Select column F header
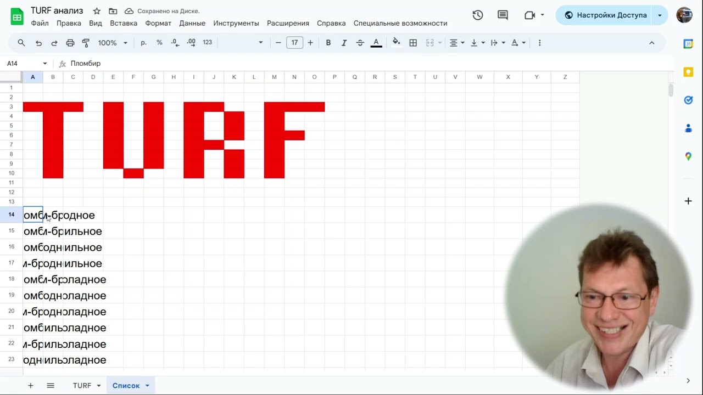 (x=133, y=77)
